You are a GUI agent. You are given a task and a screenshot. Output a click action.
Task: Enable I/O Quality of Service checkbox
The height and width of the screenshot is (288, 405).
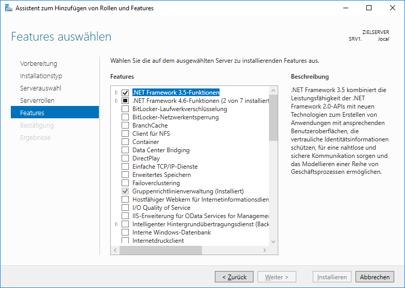[x=125, y=208]
